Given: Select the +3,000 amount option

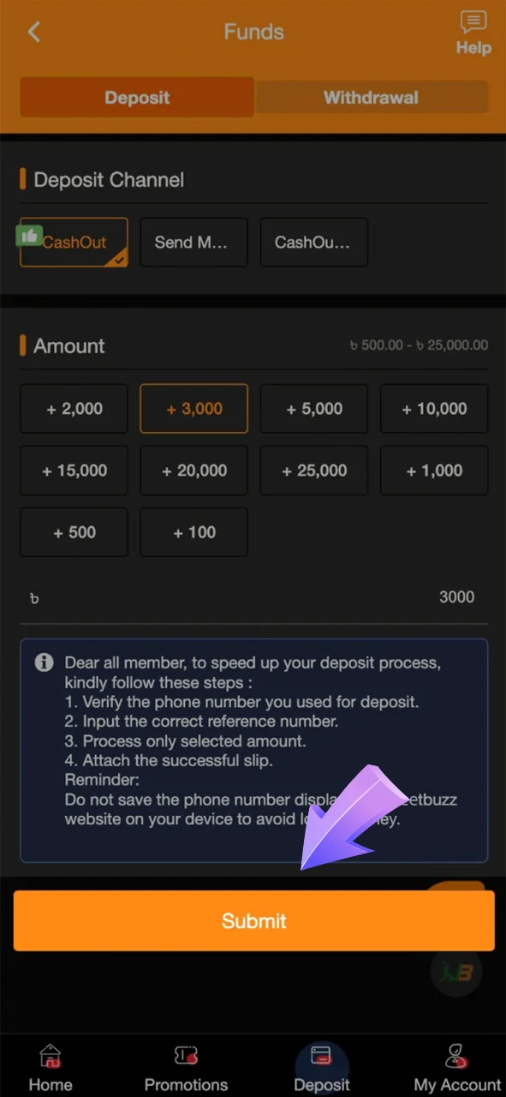Looking at the screenshot, I should (193, 409).
